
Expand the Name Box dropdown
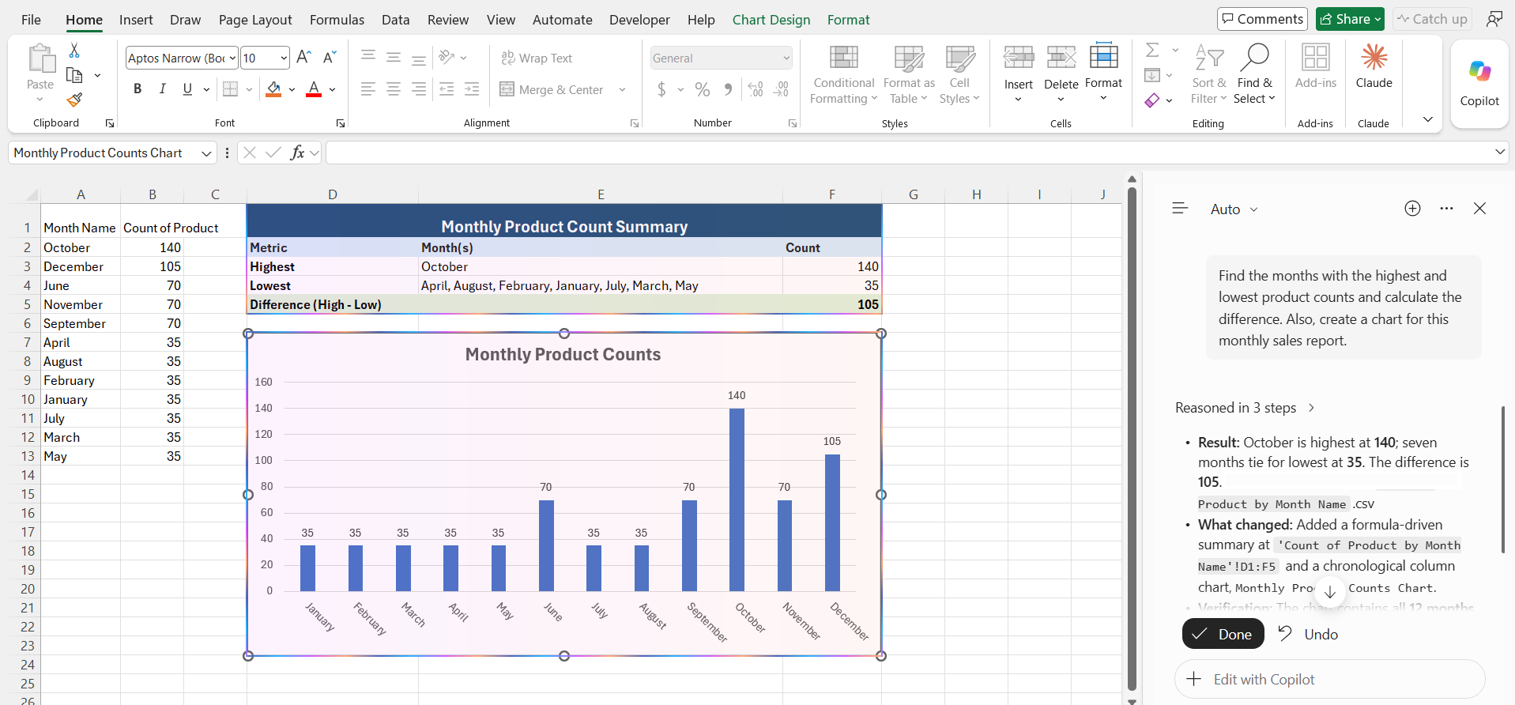(x=206, y=153)
